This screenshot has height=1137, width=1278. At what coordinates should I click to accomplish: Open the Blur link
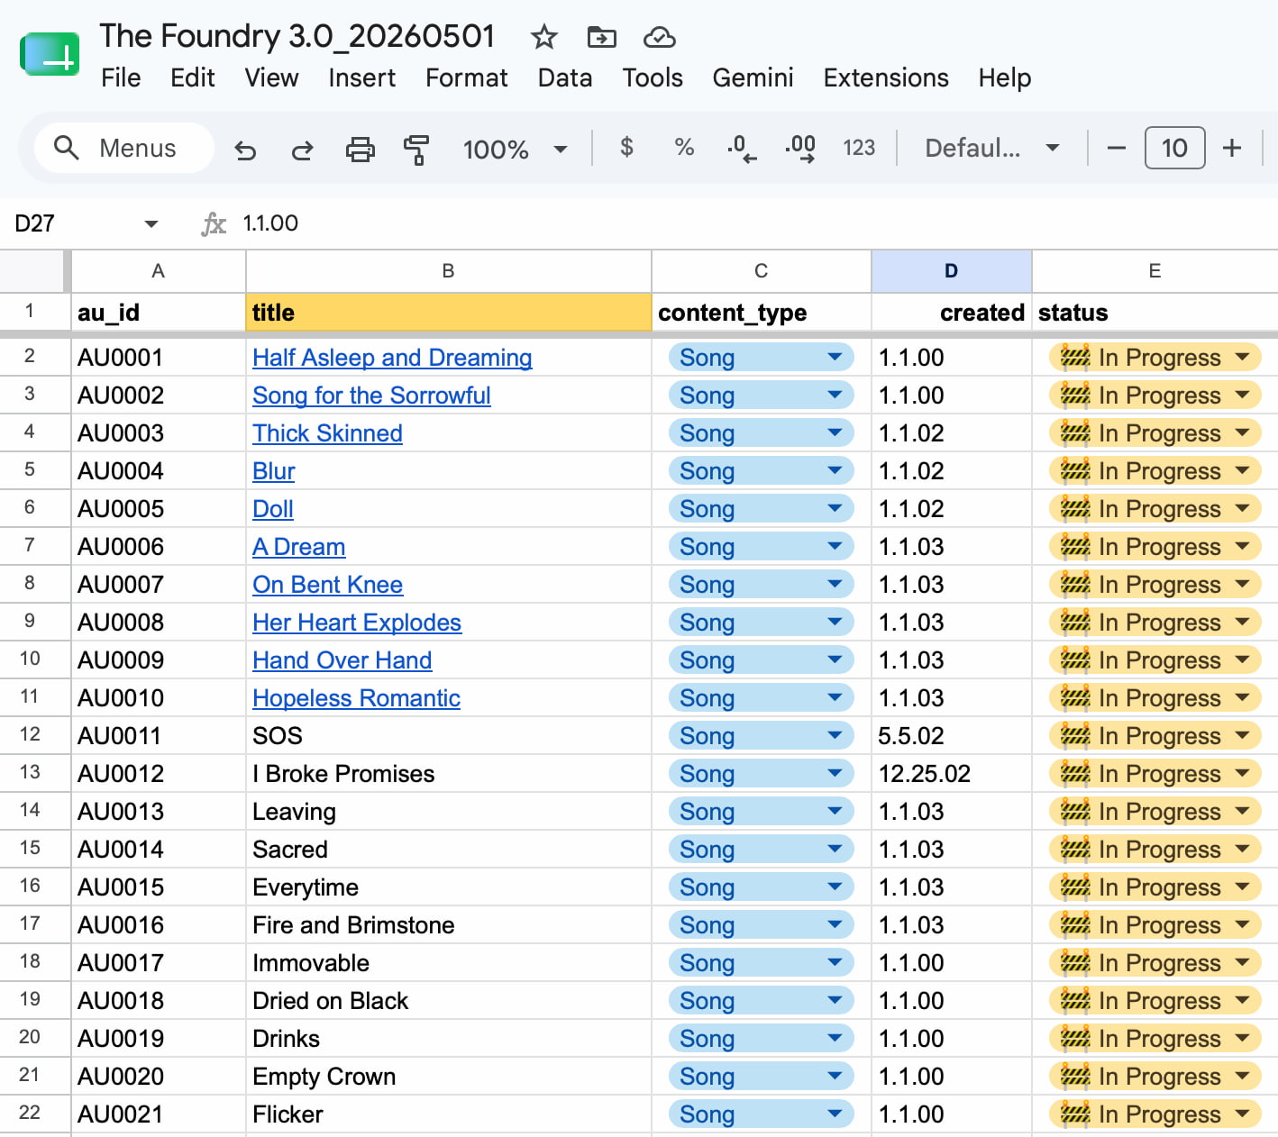point(274,471)
